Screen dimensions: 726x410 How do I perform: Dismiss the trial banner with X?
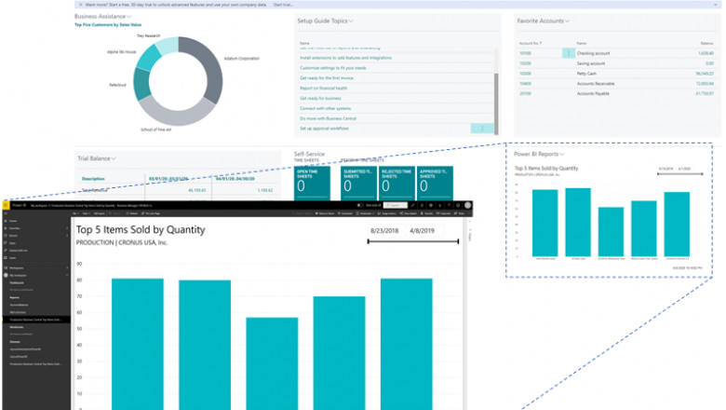tap(80, 5)
